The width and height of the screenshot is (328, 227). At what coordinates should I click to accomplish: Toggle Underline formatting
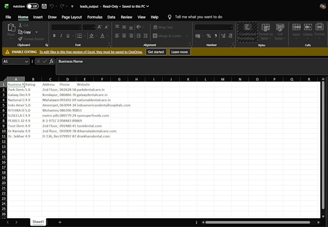[68, 36]
